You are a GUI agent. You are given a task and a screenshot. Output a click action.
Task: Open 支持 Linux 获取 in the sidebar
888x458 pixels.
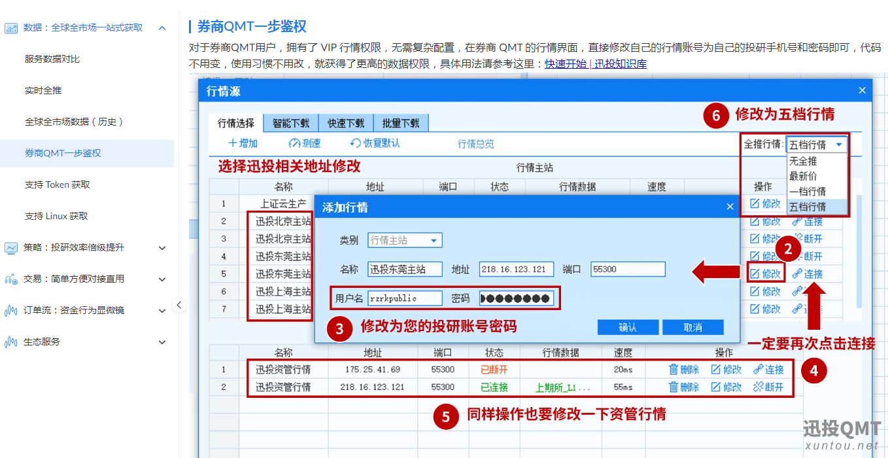coord(56,216)
